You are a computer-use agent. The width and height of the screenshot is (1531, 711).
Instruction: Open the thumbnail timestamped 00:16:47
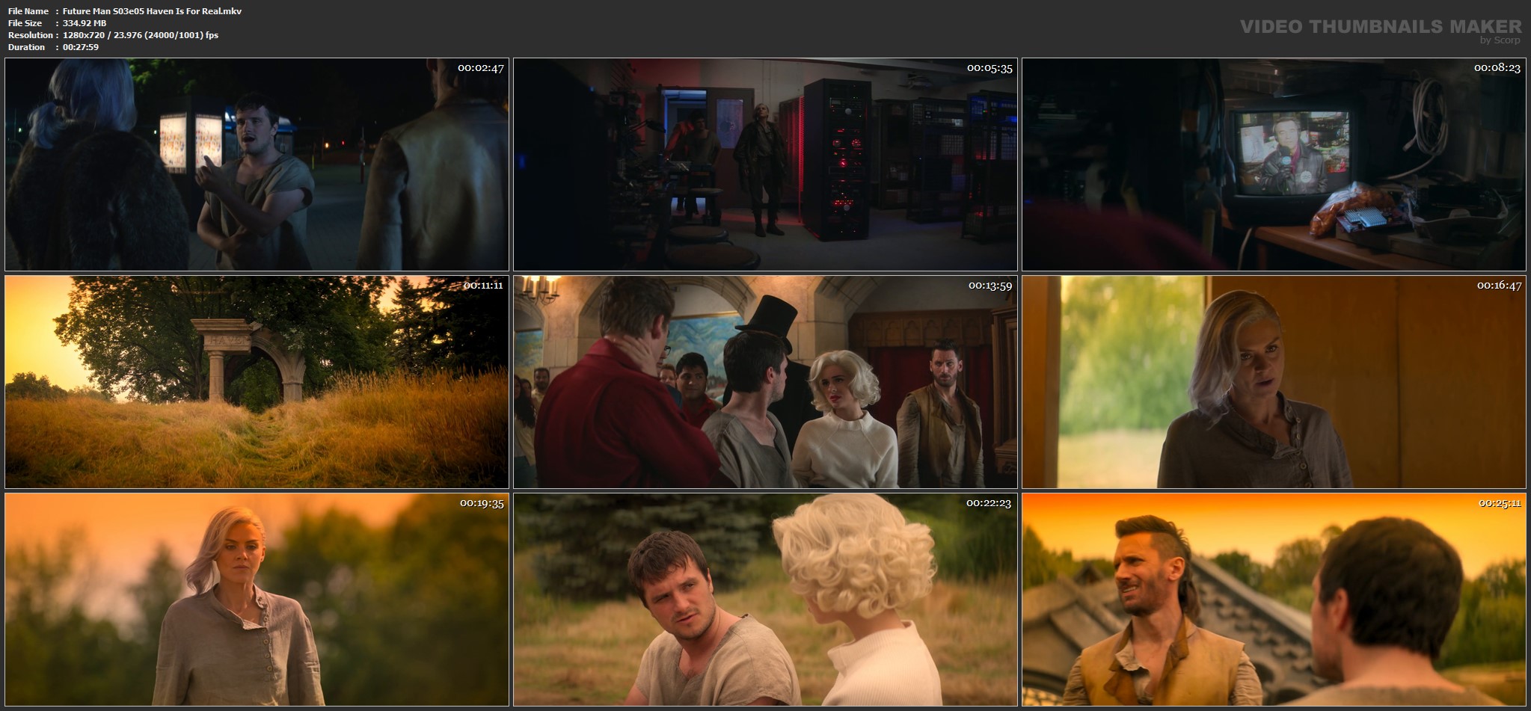pos(1274,382)
